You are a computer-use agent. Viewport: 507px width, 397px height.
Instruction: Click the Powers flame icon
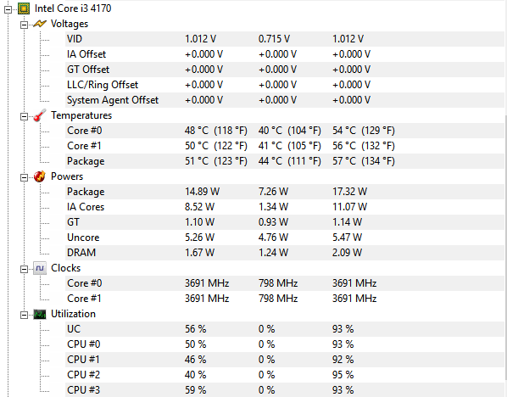pos(40,176)
